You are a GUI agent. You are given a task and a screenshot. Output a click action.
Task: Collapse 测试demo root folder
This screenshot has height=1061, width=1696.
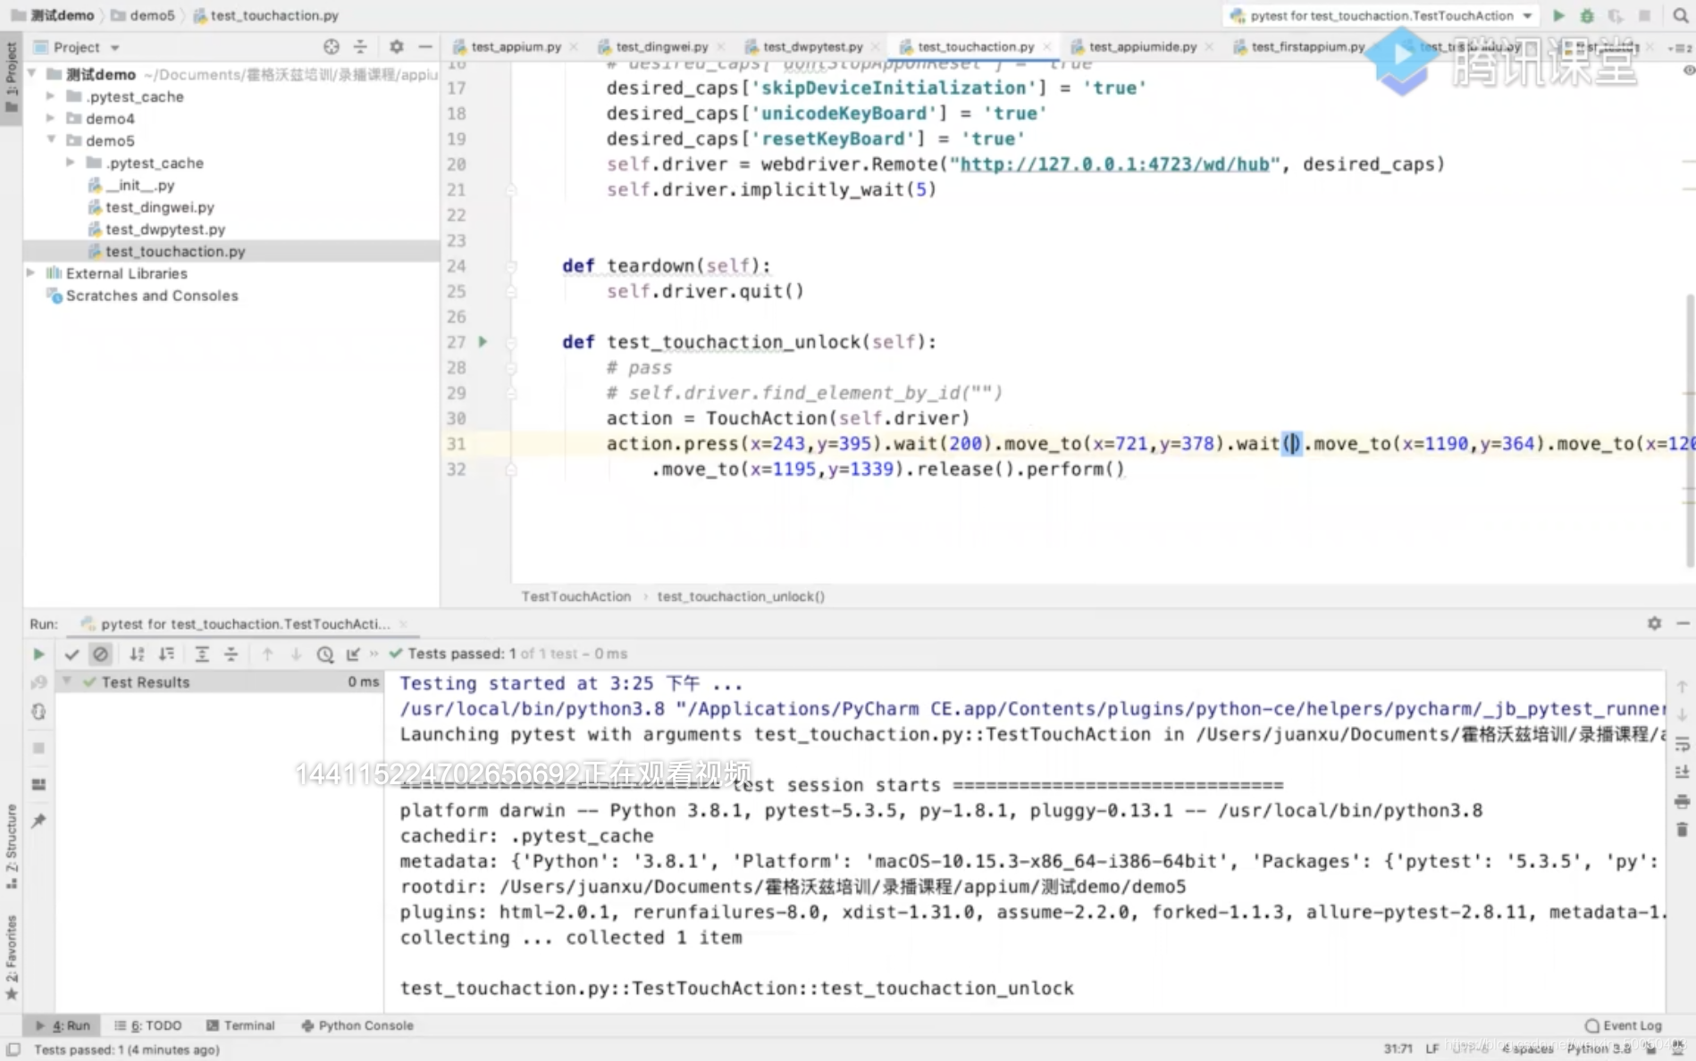pos(32,74)
